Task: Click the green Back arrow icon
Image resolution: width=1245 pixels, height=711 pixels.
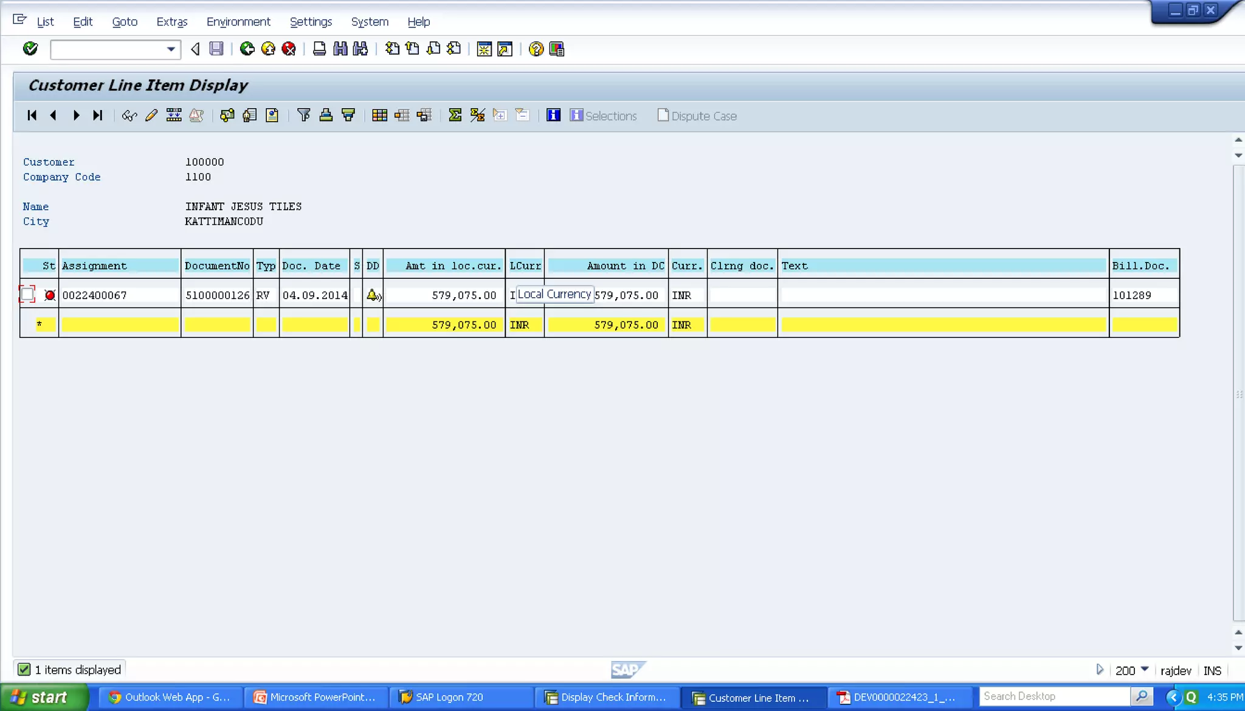Action: pyautogui.click(x=247, y=49)
